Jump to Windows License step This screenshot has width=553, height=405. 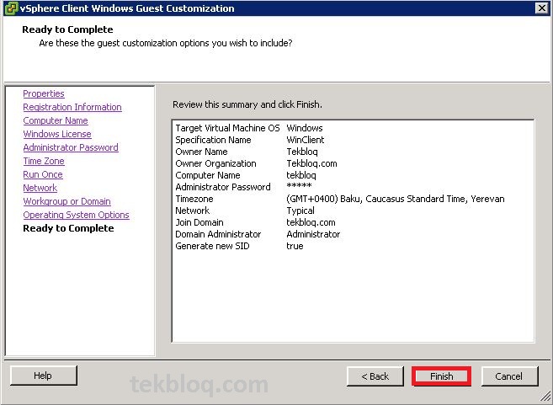(x=57, y=134)
